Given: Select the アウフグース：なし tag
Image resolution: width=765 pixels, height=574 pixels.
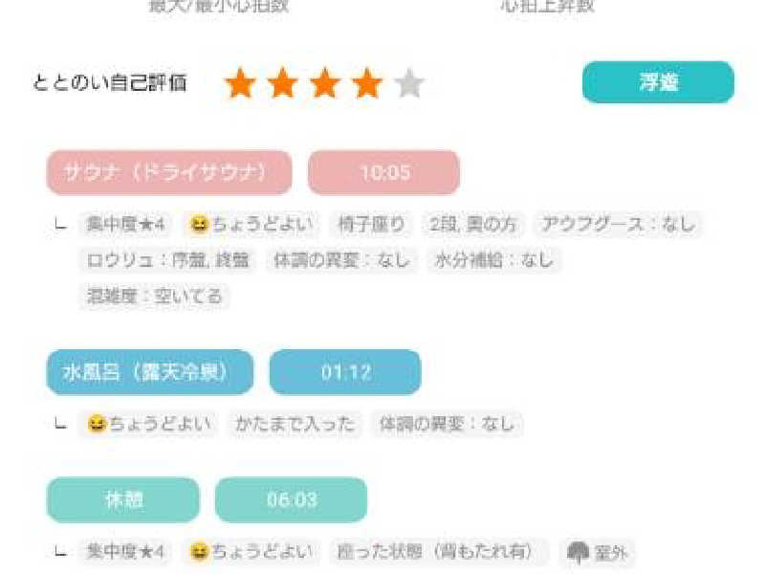Looking at the screenshot, I should (x=618, y=225).
